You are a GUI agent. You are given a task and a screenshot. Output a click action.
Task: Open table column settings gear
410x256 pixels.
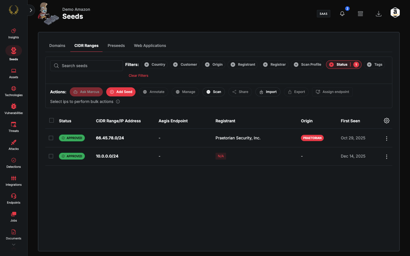[x=387, y=121]
